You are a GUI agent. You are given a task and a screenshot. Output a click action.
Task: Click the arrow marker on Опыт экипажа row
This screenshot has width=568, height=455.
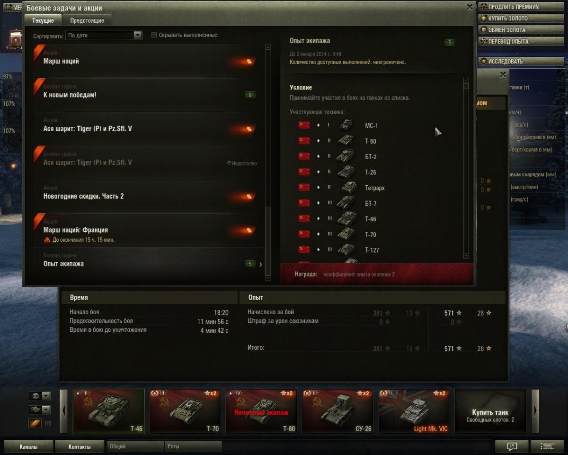[x=261, y=264]
